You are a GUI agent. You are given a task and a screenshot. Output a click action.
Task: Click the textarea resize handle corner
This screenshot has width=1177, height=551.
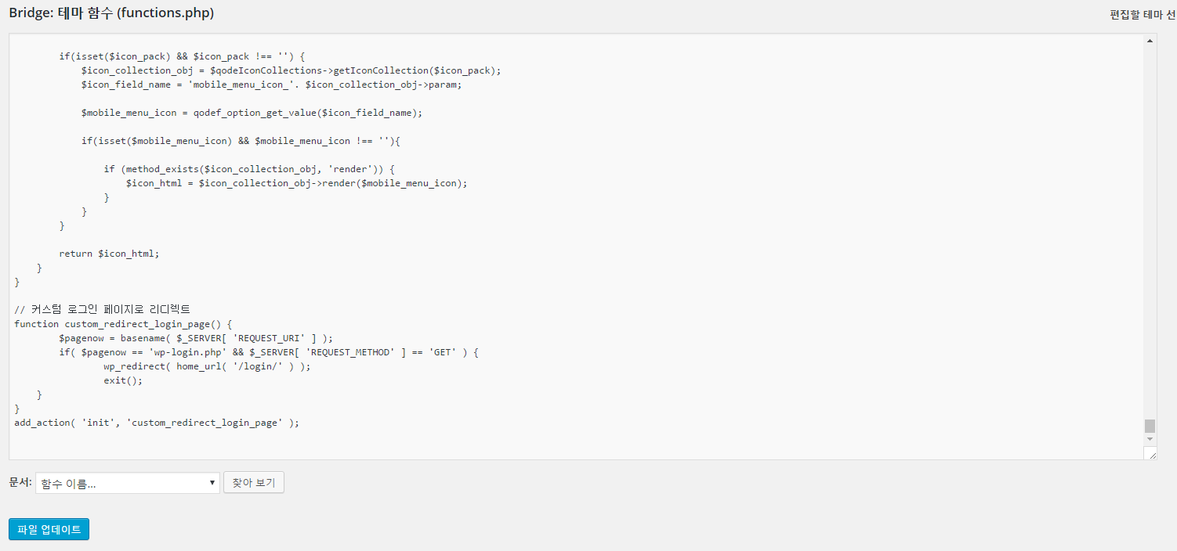pos(1150,453)
